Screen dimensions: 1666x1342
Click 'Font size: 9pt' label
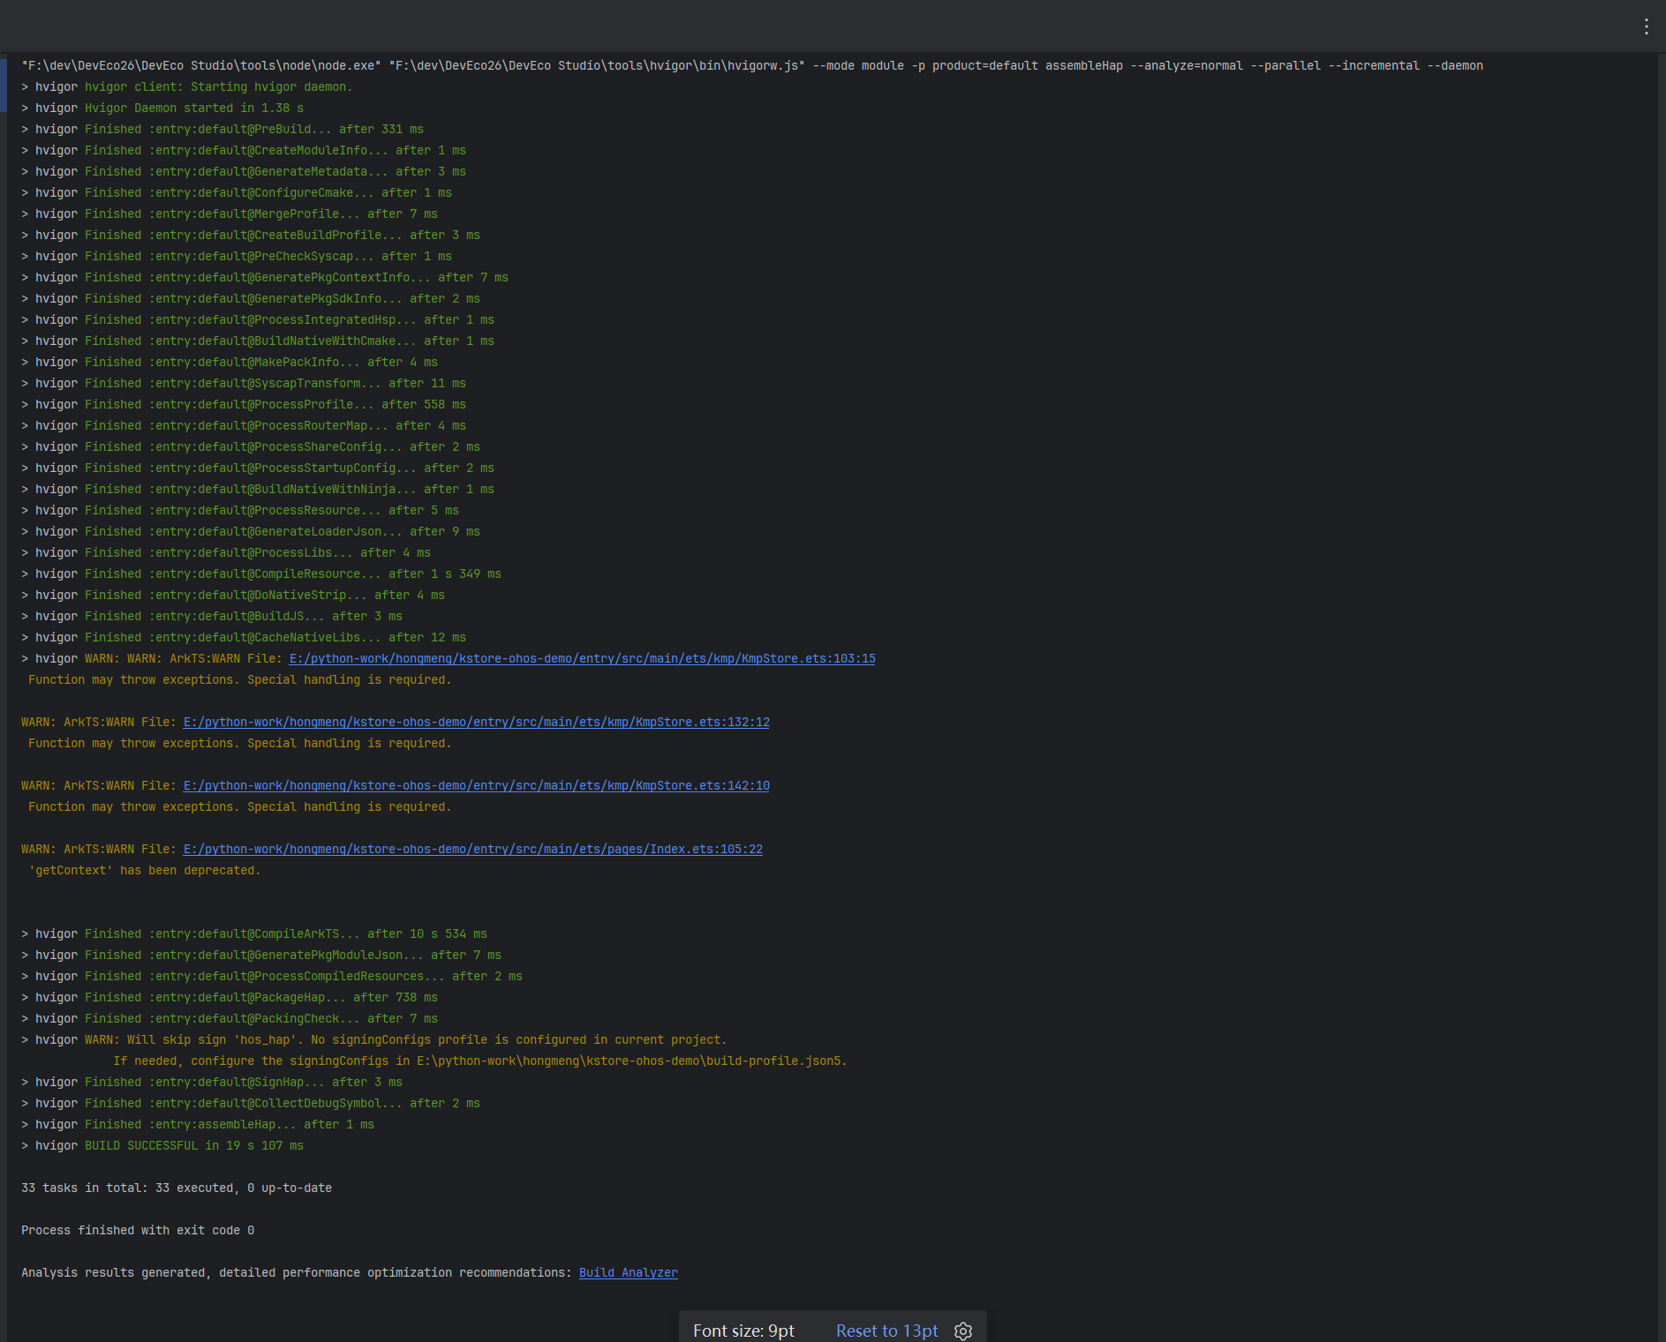[x=743, y=1331]
